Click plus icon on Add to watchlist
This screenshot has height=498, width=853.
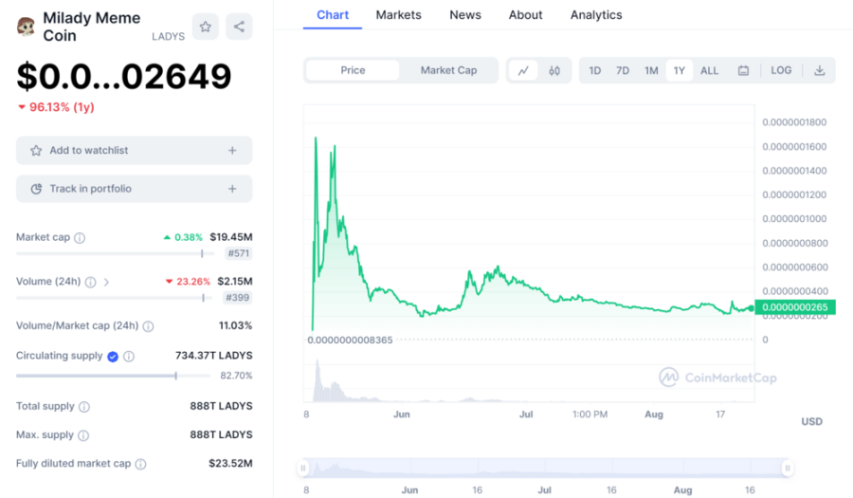(232, 150)
